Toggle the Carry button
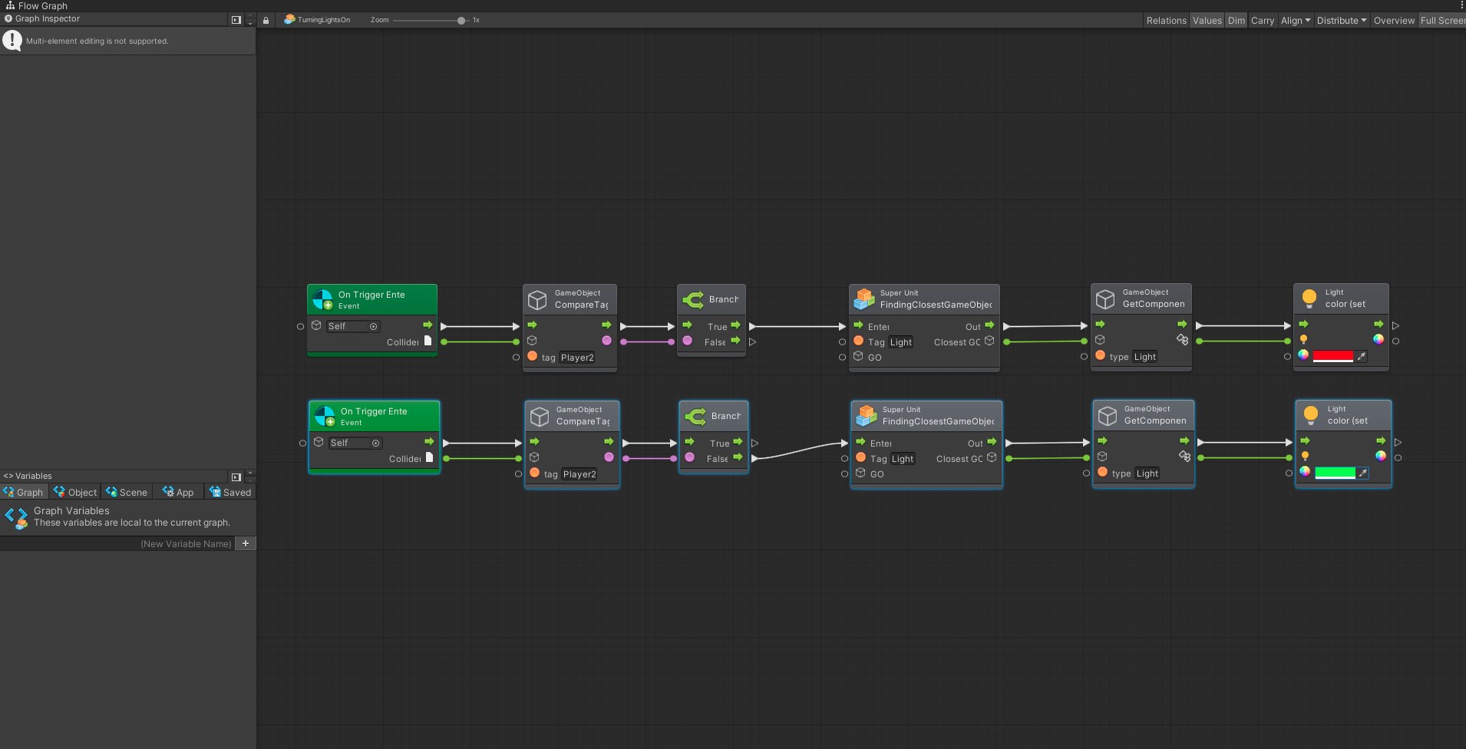Screen dimensions: 1466x749 tap(1262, 21)
